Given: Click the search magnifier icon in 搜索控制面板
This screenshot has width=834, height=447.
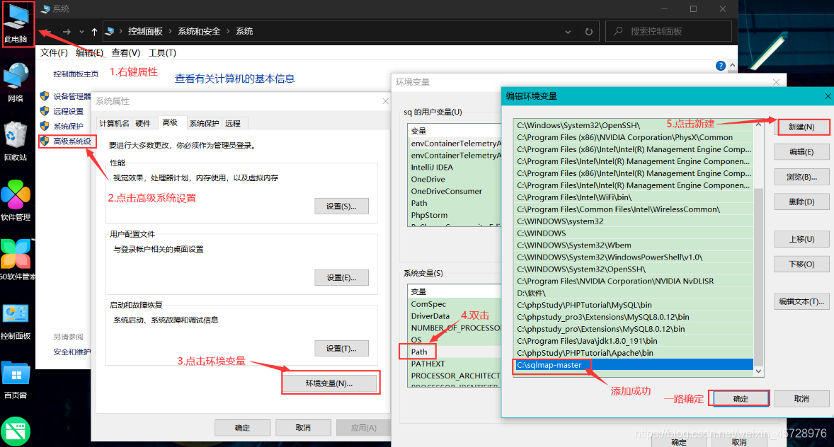Looking at the screenshot, I should pos(618,31).
